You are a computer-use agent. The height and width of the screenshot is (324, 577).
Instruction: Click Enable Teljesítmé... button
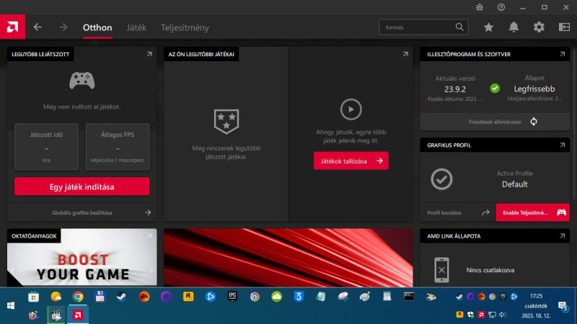(x=533, y=212)
